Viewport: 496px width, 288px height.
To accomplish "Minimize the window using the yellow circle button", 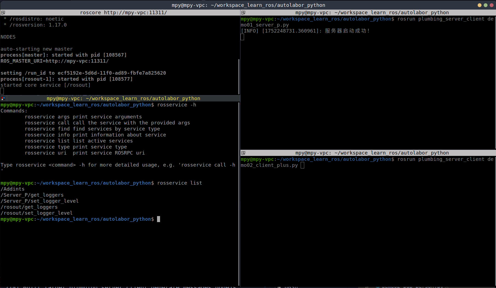I will coord(479,5).
